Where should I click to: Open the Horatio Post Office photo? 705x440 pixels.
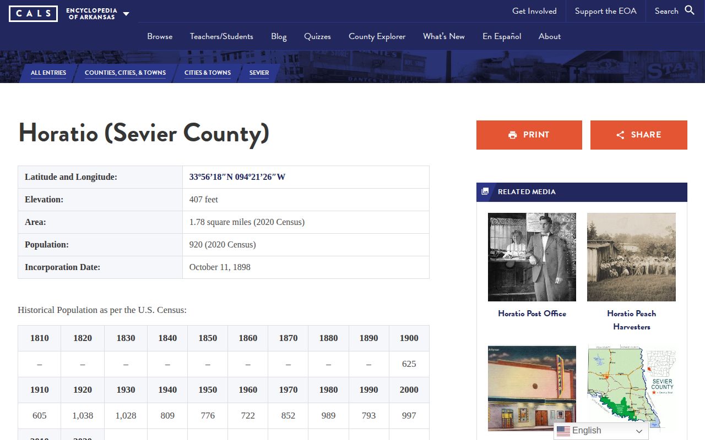532,257
